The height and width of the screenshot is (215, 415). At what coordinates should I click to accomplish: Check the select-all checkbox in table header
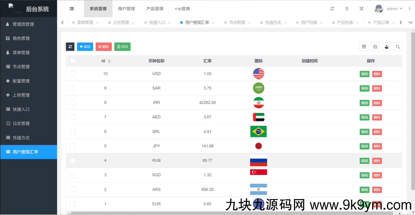click(73, 61)
